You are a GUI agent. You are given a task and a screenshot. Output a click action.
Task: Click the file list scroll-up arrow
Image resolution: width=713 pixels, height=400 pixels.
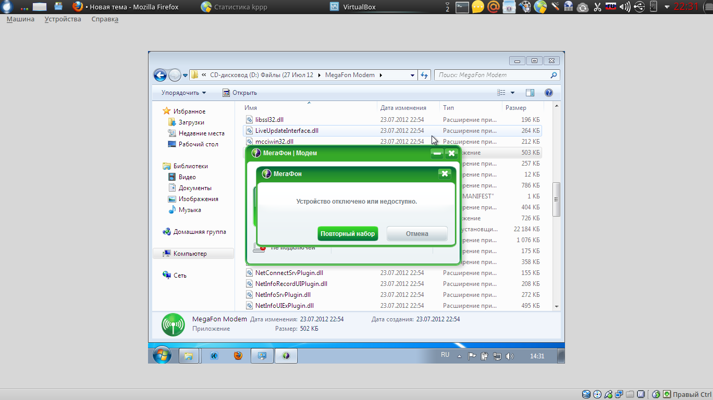pos(557,106)
